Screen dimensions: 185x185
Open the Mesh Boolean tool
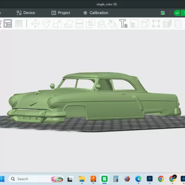tap(90, 24)
